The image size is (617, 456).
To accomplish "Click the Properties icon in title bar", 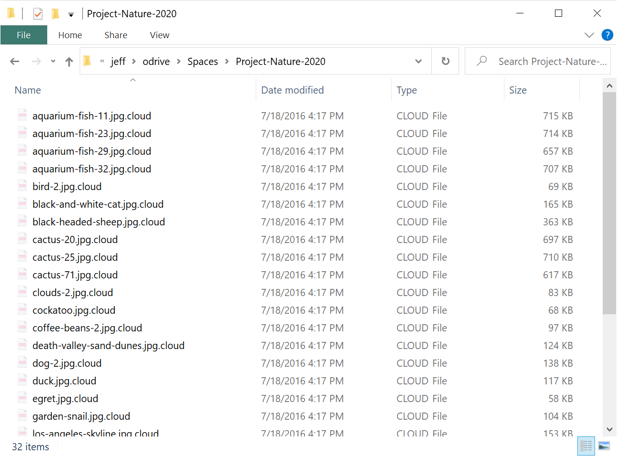I will coord(38,14).
